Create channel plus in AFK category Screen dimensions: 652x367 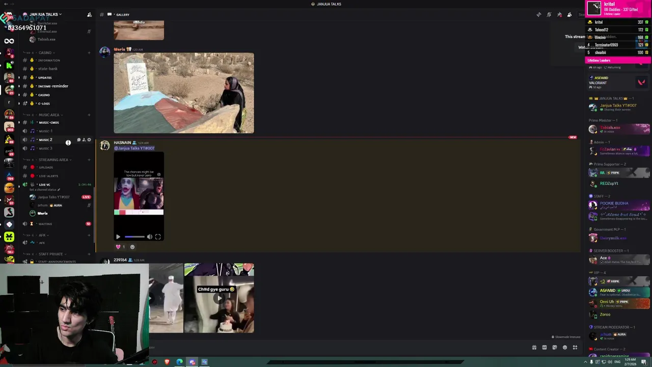pyautogui.click(x=89, y=235)
